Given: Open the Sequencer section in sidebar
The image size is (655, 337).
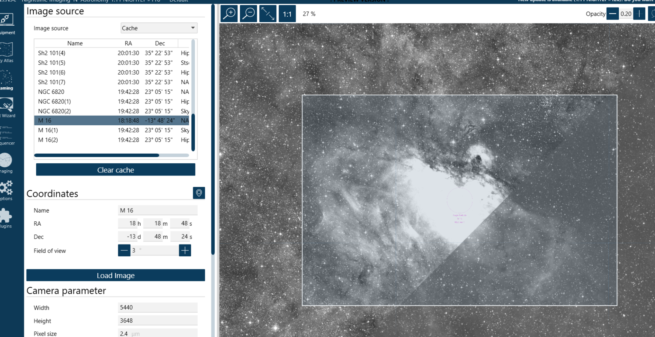Looking at the screenshot, I should coord(7,135).
